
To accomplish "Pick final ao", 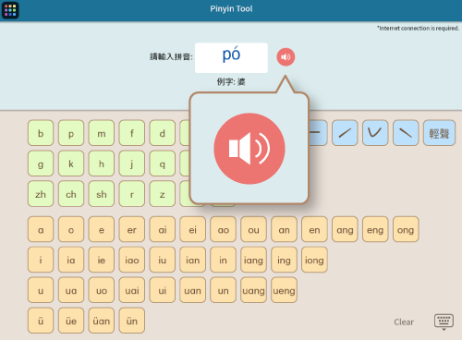I will coord(223,229).
